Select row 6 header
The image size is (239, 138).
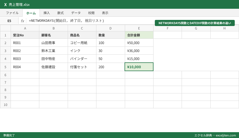pos(5,75)
